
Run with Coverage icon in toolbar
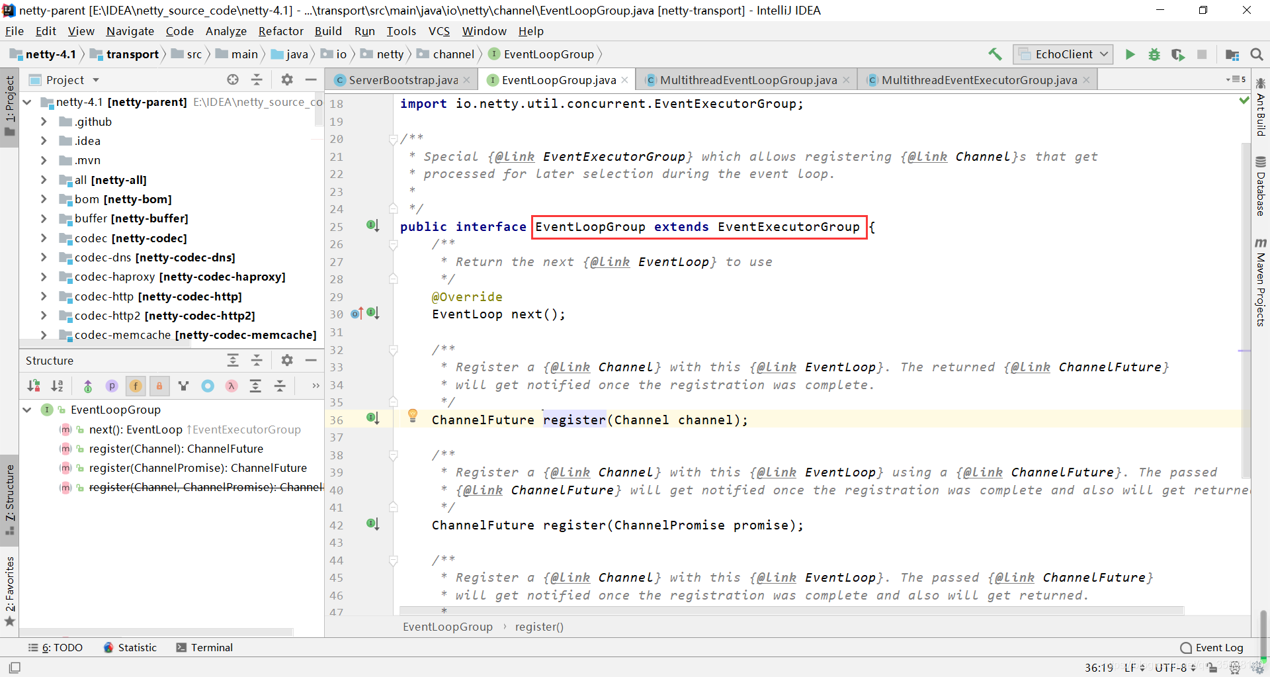1178,54
